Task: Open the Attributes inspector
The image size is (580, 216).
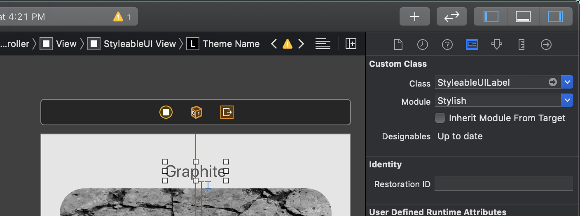Action: click(497, 45)
